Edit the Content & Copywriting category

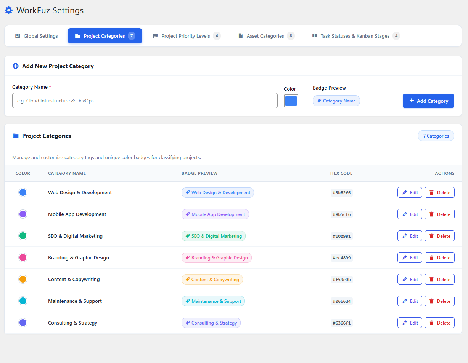(410, 279)
